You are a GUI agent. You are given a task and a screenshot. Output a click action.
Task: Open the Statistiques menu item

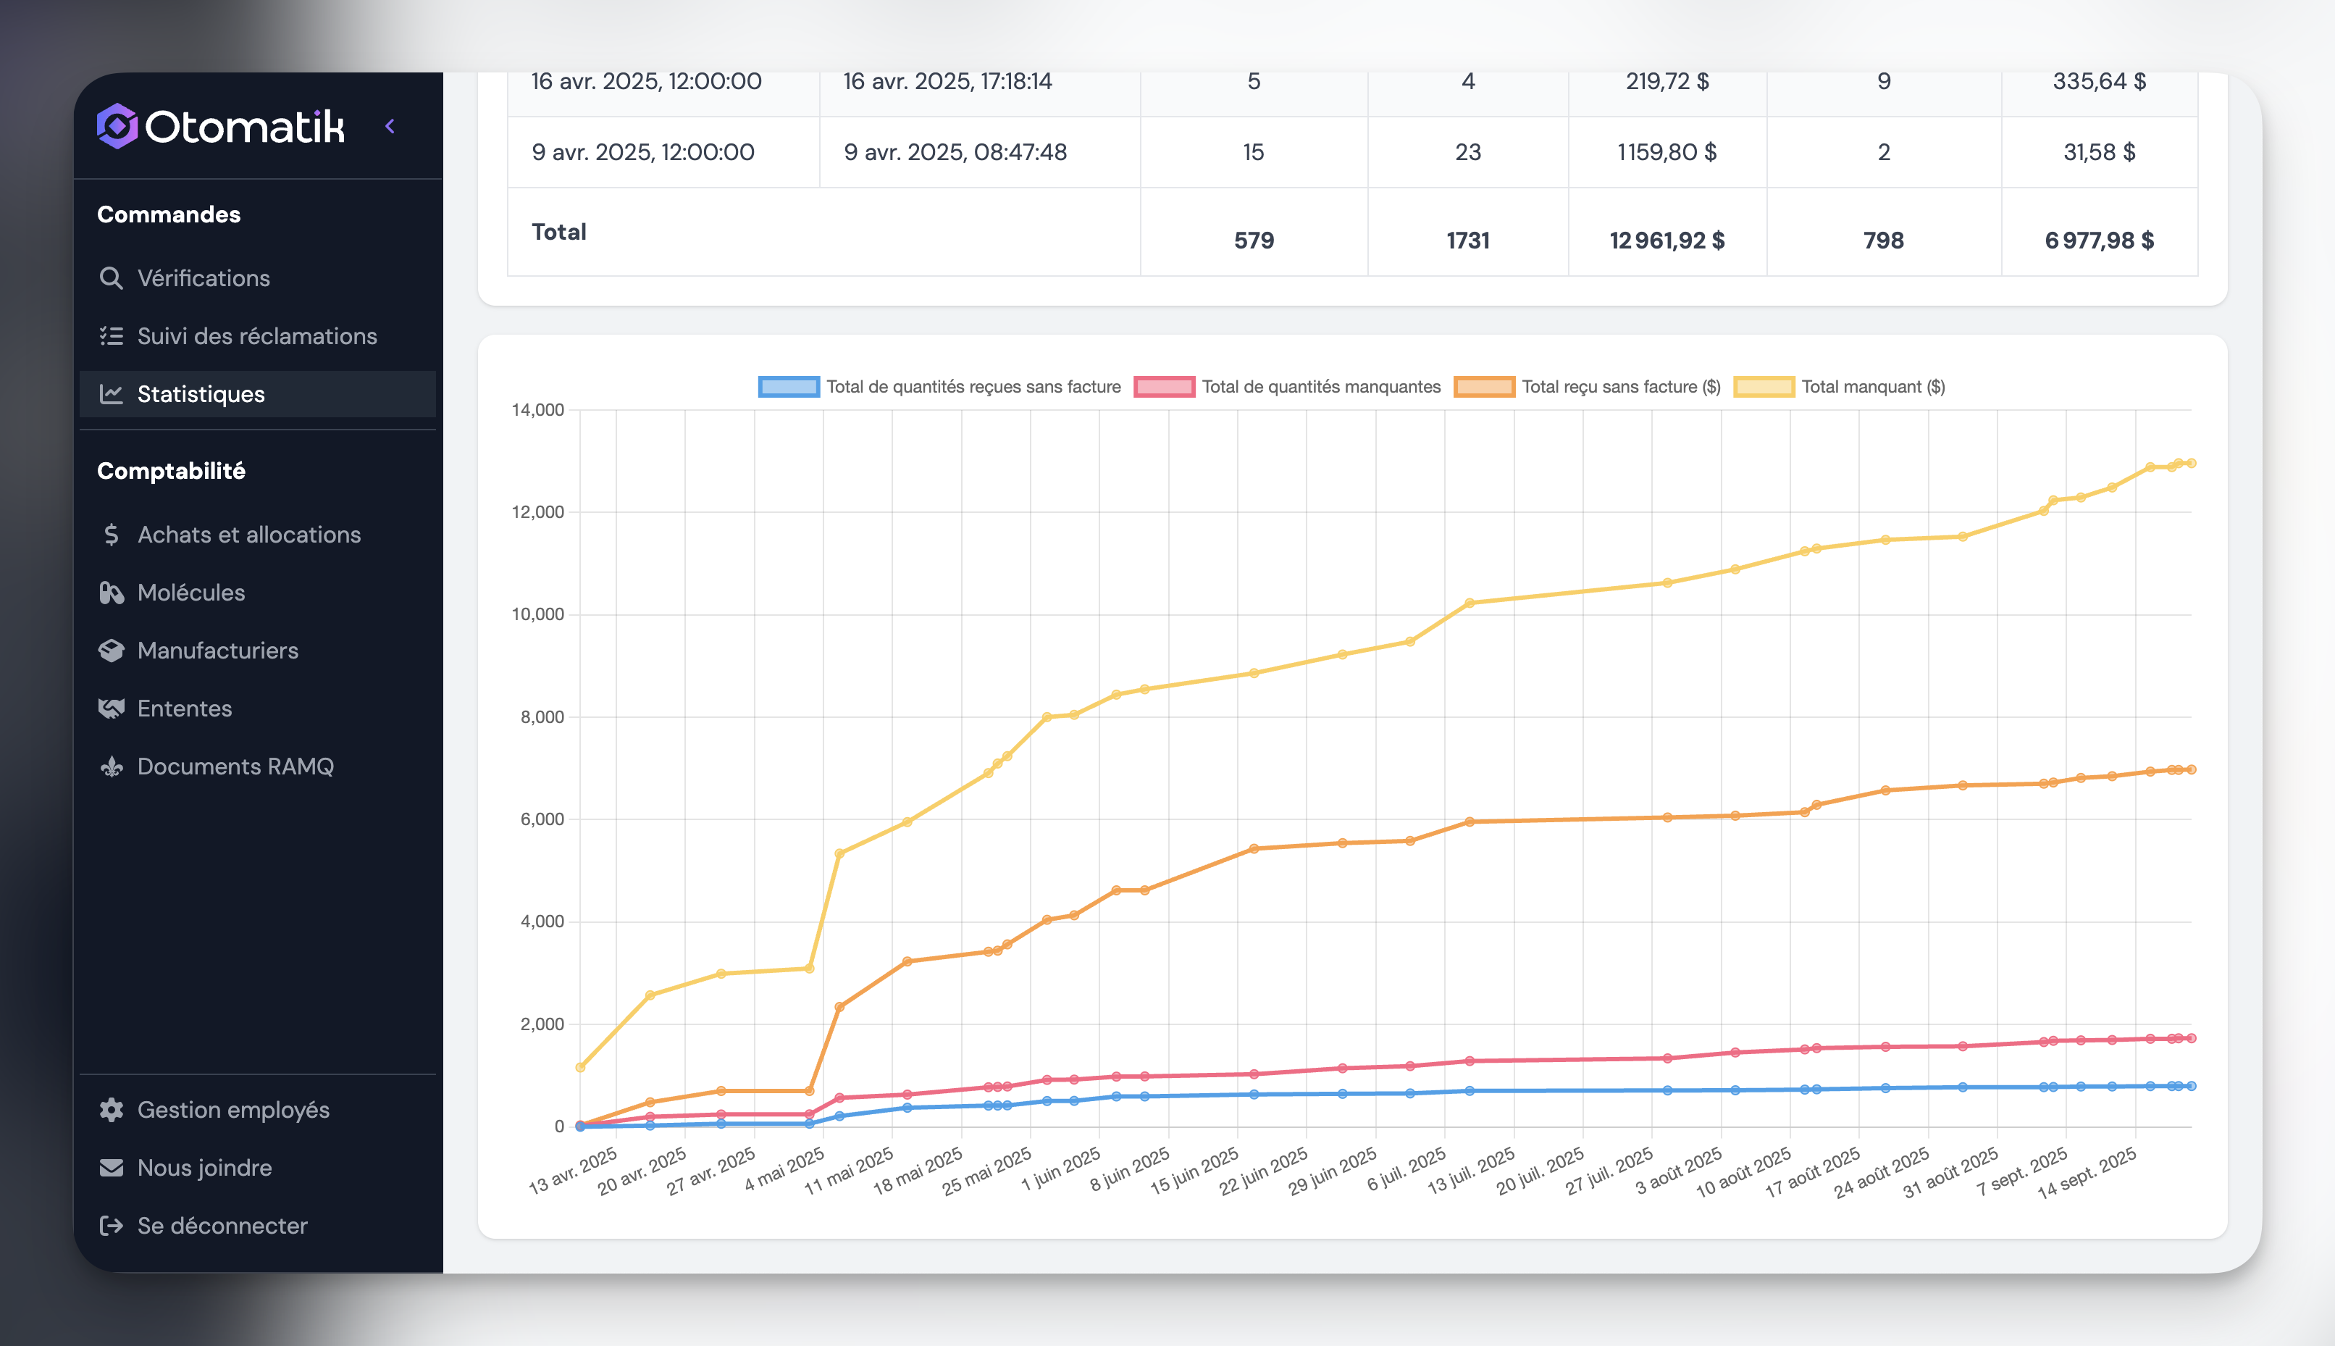click(x=201, y=395)
